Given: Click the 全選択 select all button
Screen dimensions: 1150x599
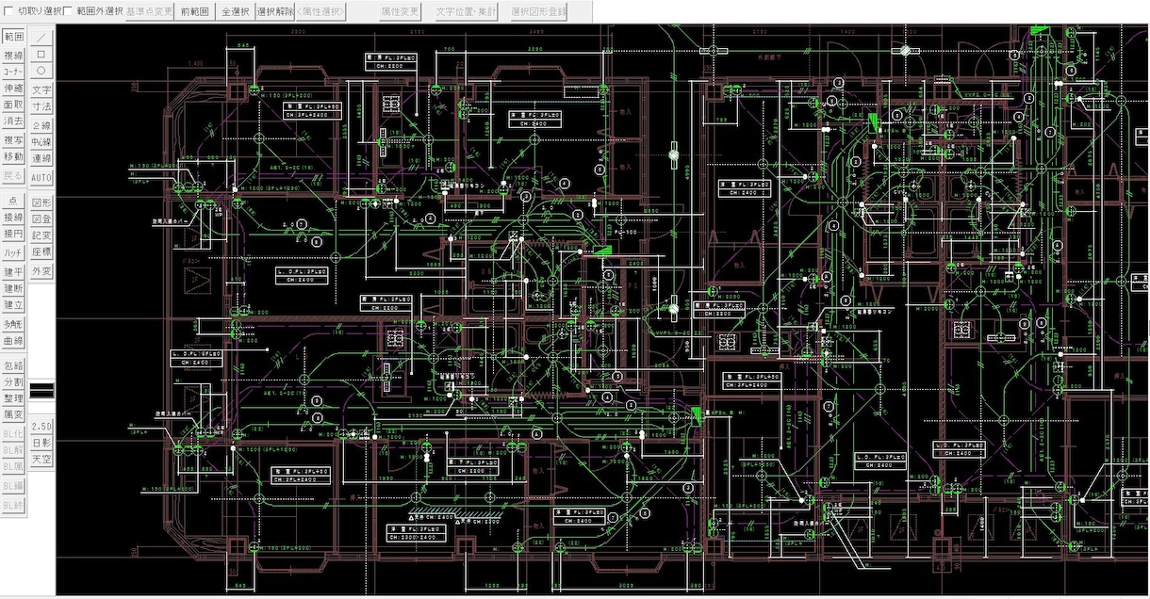Looking at the screenshot, I should tap(235, 12).
